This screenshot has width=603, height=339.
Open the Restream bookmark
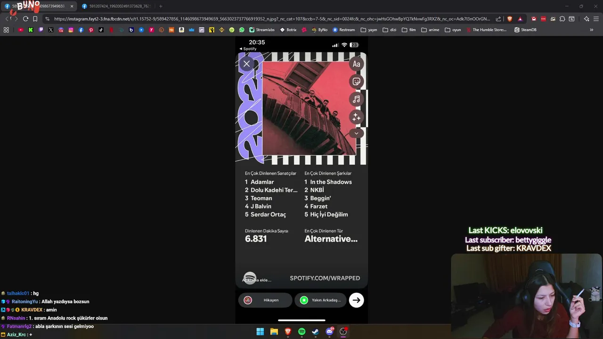(344, 30)
